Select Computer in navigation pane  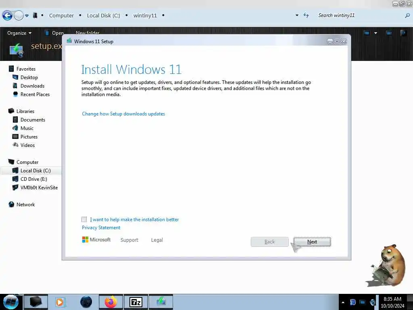(x=27, y=162)
